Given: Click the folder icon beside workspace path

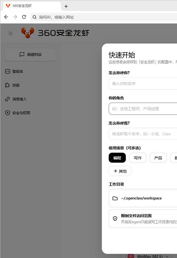Looking at the screenshot, I should (x=115, y=198).
